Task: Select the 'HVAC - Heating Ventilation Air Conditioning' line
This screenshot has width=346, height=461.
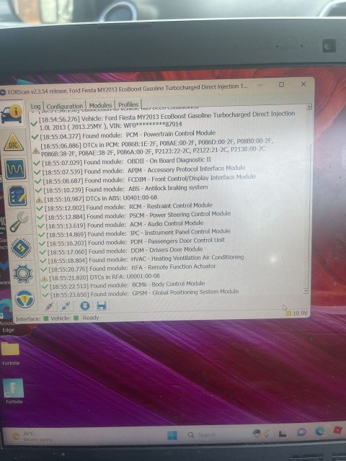Action: coord(143,259)
